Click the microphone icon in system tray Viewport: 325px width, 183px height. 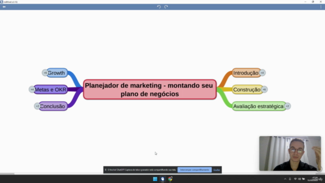290,179
